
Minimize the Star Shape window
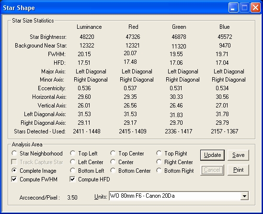coord(233,8)
